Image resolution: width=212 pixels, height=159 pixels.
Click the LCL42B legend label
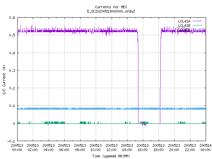(x=184, y=30)
